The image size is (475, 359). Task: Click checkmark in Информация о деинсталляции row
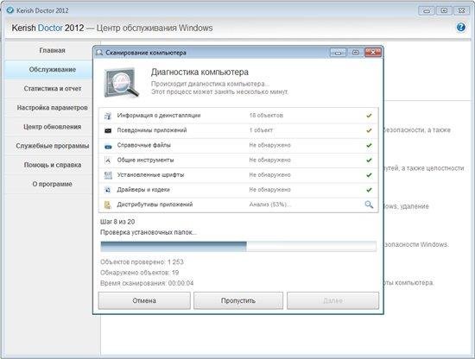pyautogui.click(x=369, y=116)
